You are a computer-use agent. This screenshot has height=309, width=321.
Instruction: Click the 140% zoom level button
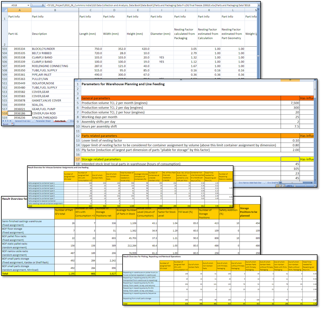(x=290, y=185)
